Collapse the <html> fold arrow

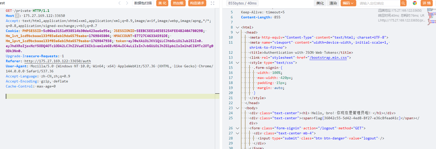click(x=237, y=27)
